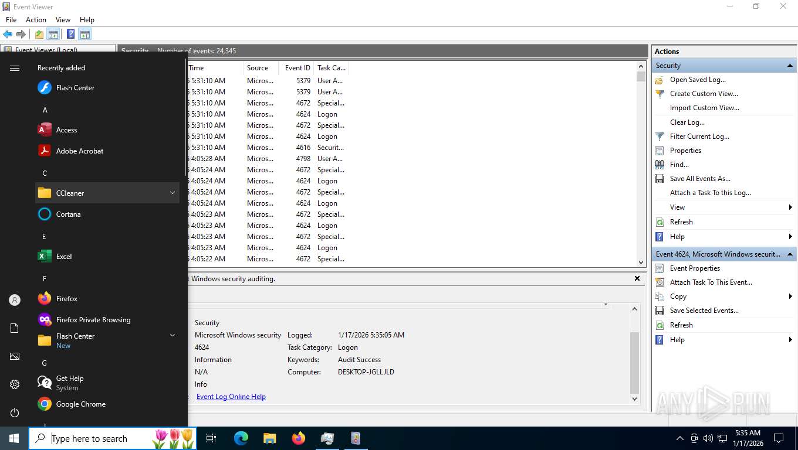Open Microsoft Edge from the taskbar
This screenshot has width=798, height=450.
[x=241, y=438]
